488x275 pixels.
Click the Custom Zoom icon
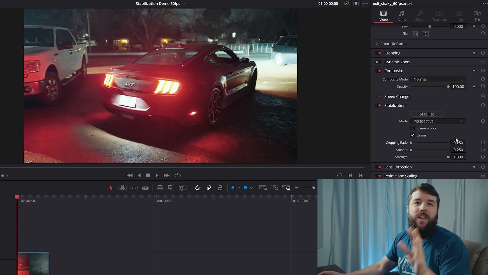pos(286,188)
